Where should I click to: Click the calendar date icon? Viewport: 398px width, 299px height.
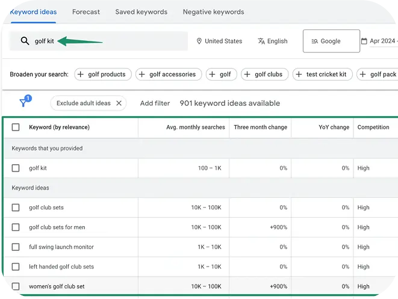click(x=364, y=42)
